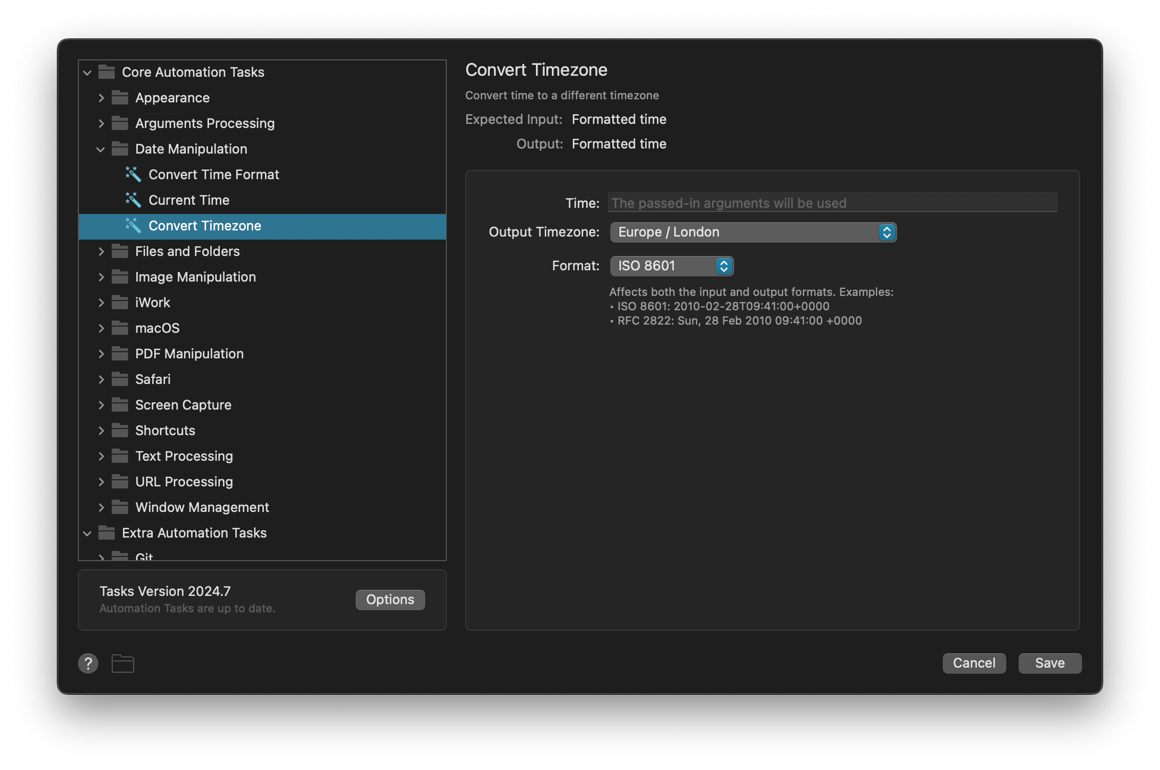Click the Options button
The image size is (1160, 770).
[x=389, y=600]
